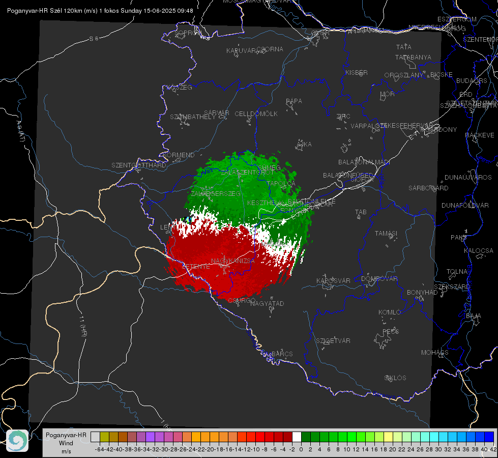Click the 'Poganyvar-HR' legend label

click(x=66, y=435)
